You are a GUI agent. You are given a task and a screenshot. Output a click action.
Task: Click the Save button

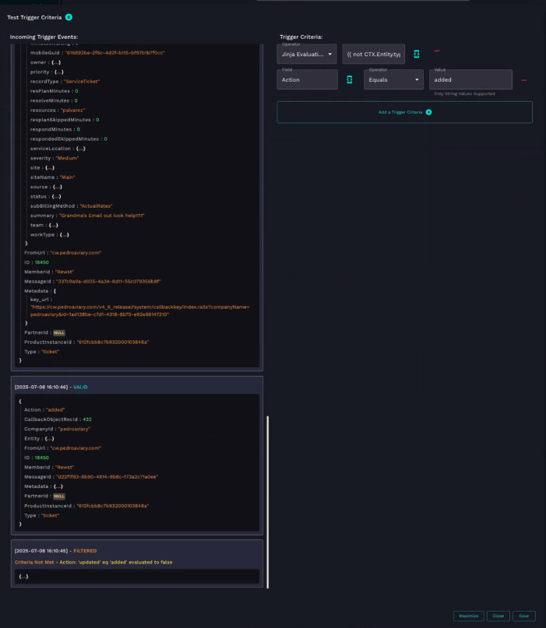click(523, 616)
